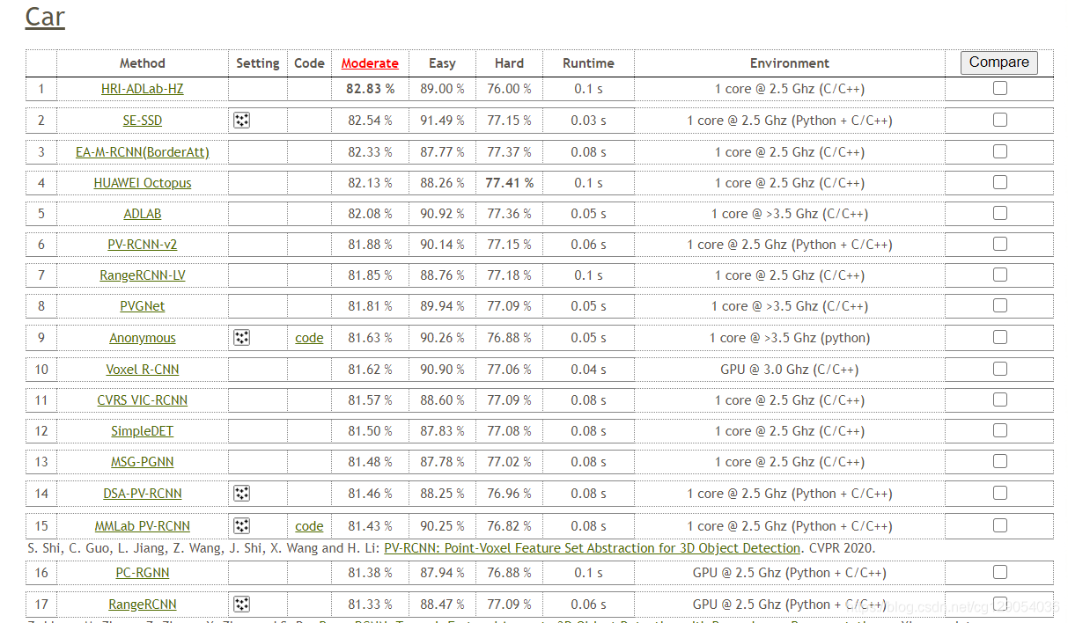Select the RangeRCNN-LV compare checkbox
This screenshot has height=623, width=1068.
pos(1000,275)
